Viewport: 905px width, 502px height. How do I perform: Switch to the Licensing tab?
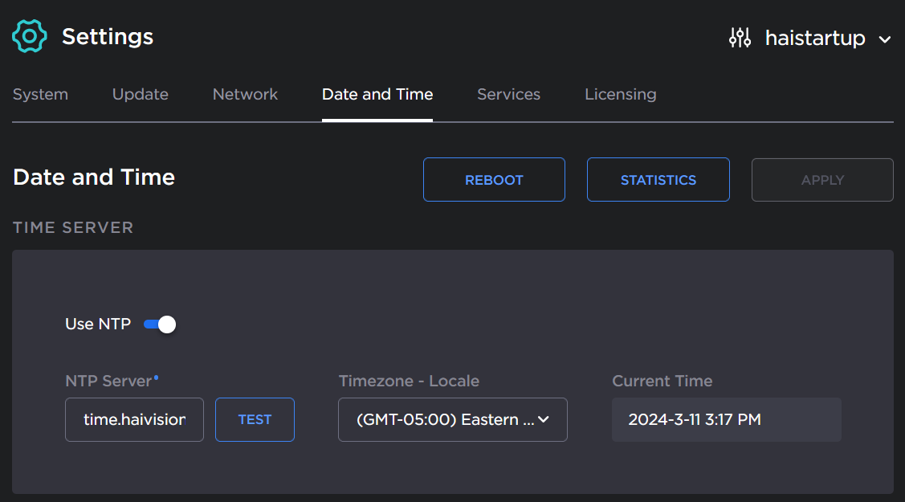620,95
